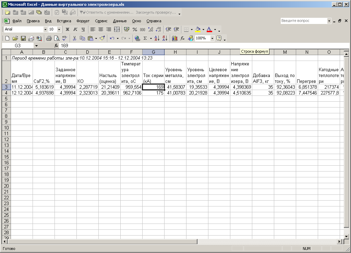The image size is (351, 253).
Task: Toggle italic К formatting
Action: 75,29
